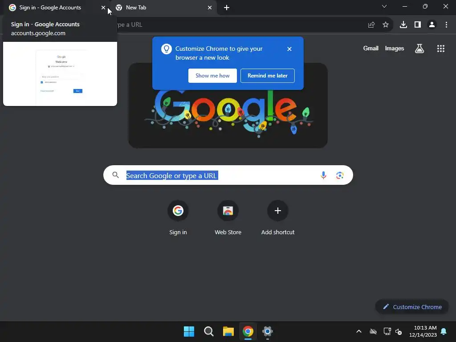Click the OneDrive cloud tray icon
Screen dimensions: 456x342
(373, 331)
